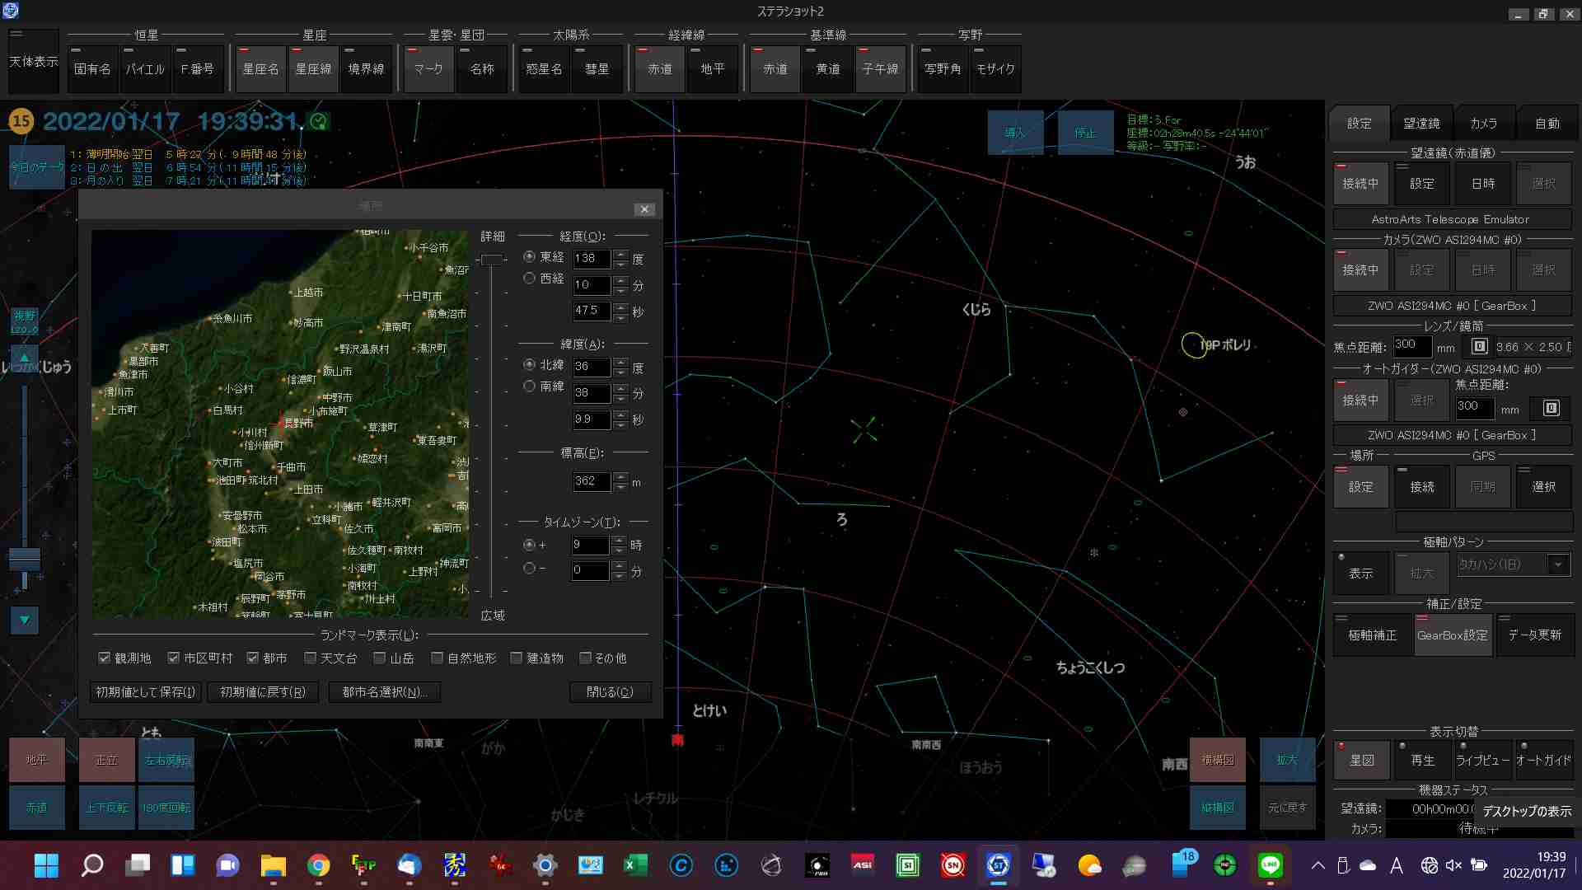The width and height of the screenshot is (1582, 890).
Task: Click the altitude field showing 362
Action: pos(592,481)
